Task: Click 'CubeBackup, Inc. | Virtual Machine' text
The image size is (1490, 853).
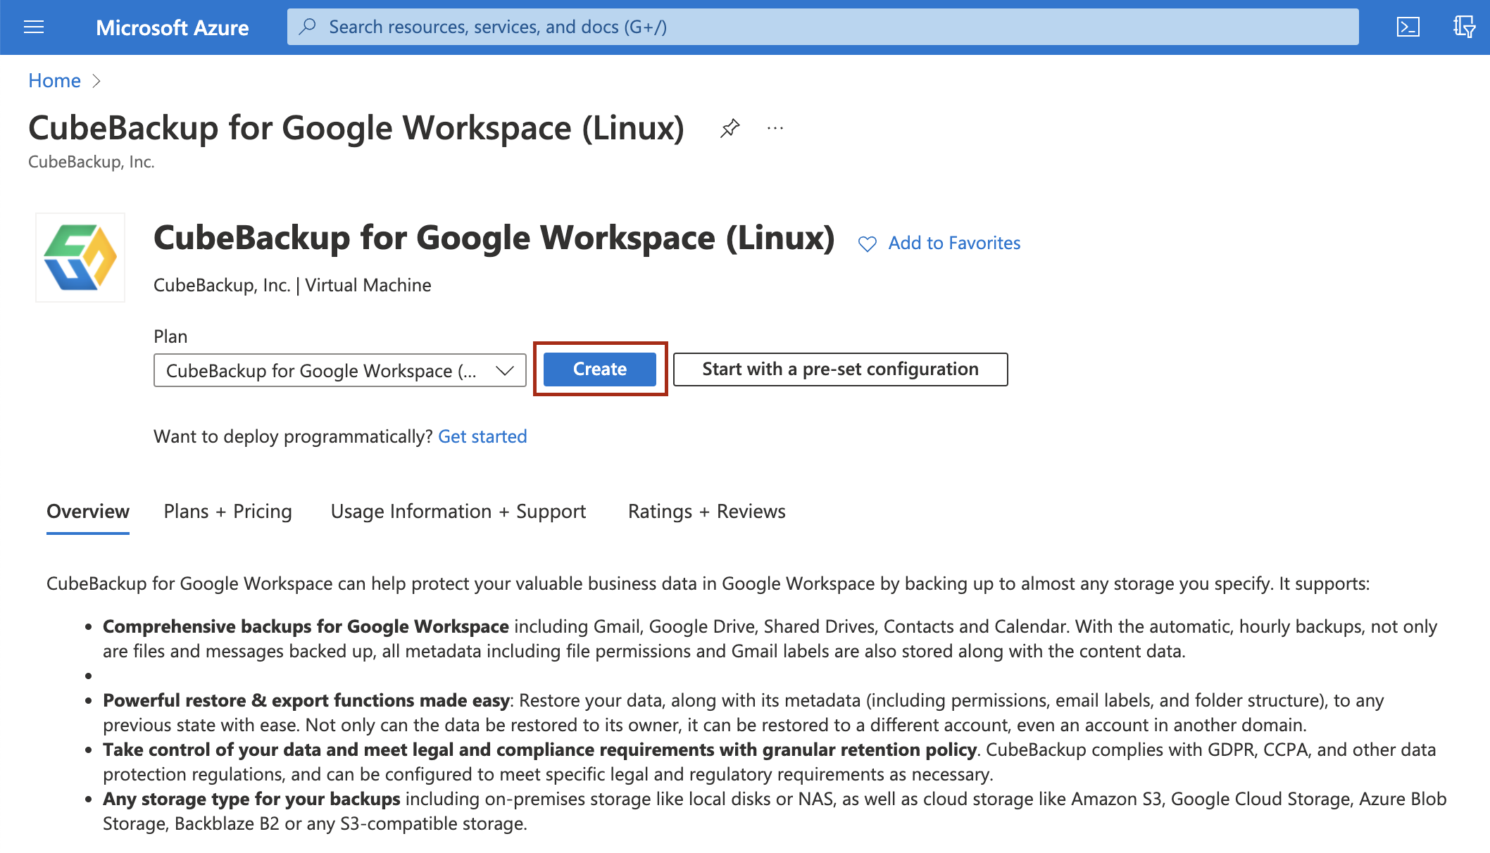Action: click(292, 285)
